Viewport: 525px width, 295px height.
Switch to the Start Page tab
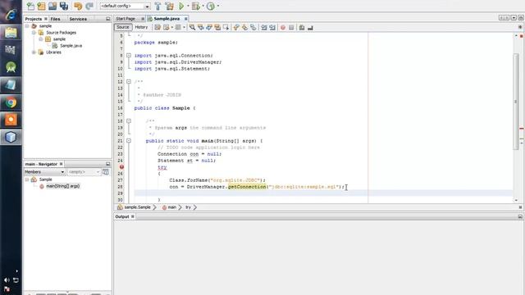[126, 19]
